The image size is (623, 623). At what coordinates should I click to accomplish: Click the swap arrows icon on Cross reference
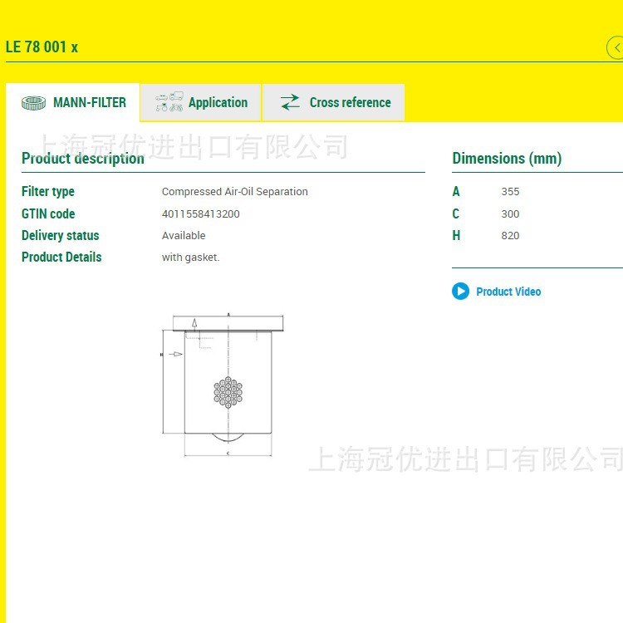click(290, 102)
